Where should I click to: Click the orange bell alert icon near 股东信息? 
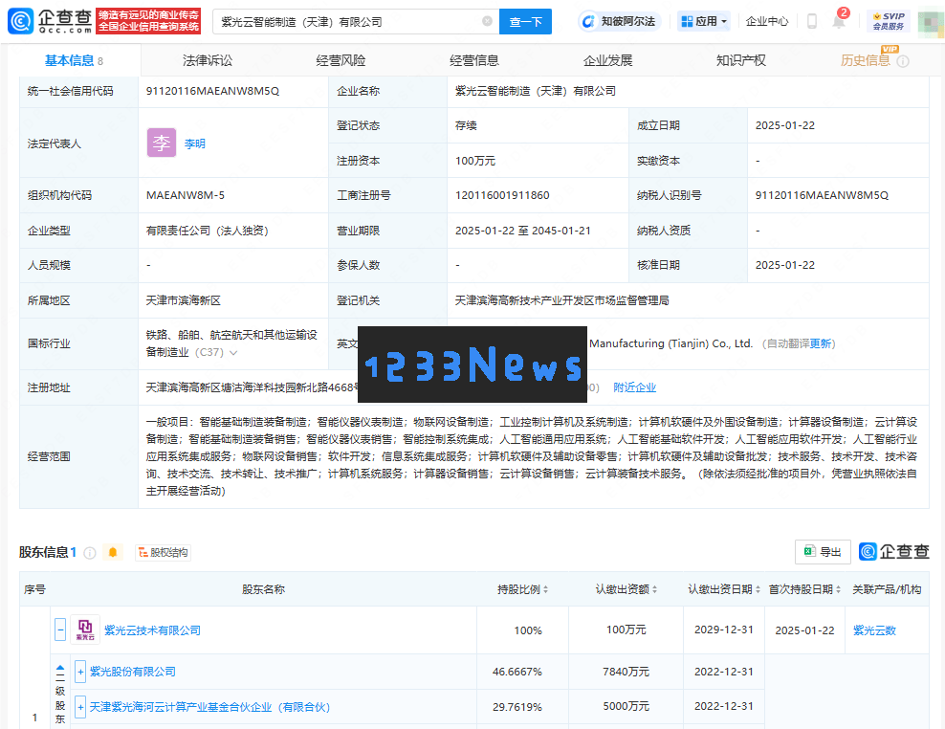(x=113, y=552)
